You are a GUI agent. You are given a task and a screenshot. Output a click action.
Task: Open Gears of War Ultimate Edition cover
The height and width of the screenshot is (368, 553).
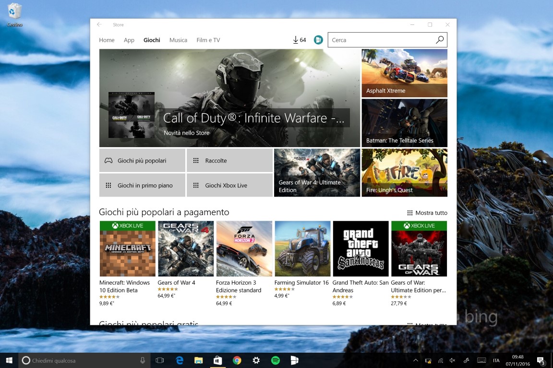pyautogui.click(x=419, y=249)
